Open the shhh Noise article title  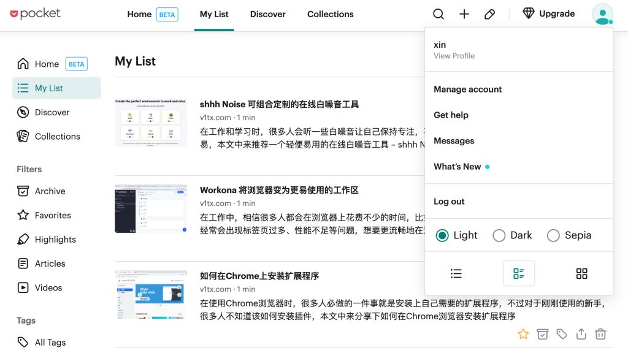tap(279, 104)
